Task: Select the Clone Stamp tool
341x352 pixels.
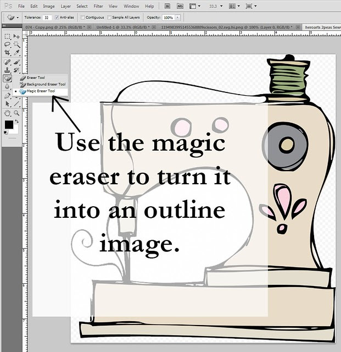Action: (x=7, y=70)
